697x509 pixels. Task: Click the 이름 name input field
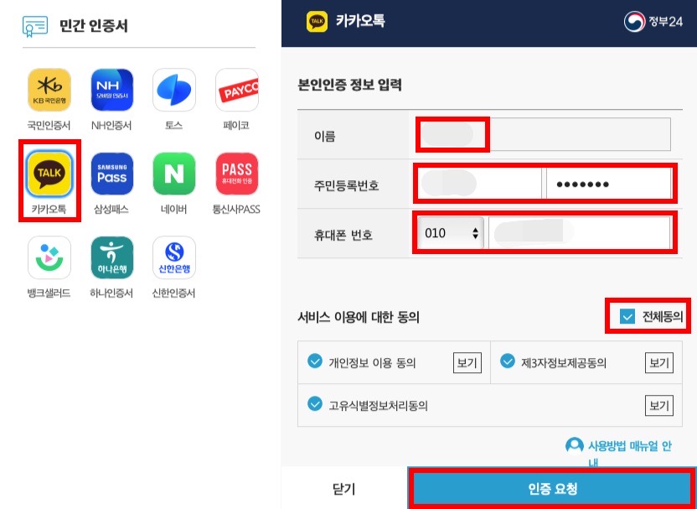(544, 135)
